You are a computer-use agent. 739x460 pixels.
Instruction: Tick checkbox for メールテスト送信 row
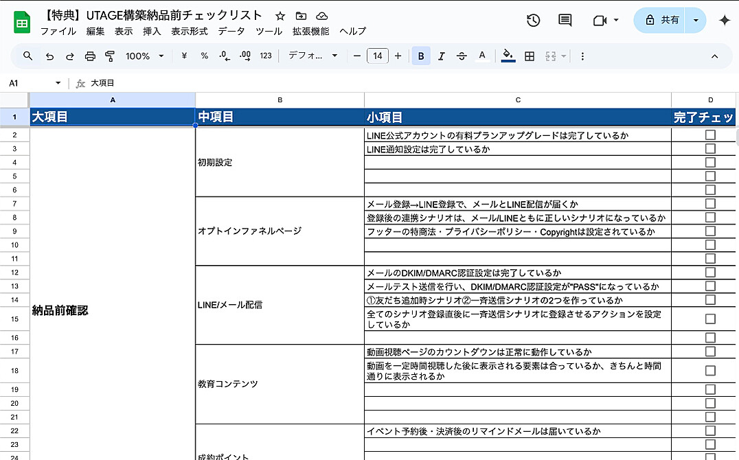[709, 286]
